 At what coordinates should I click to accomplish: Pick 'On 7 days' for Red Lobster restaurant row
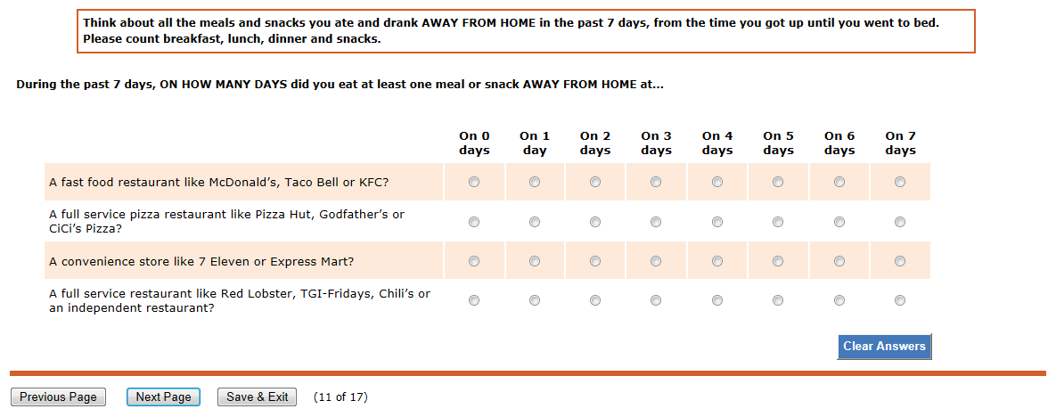click(x=900, y=301)
